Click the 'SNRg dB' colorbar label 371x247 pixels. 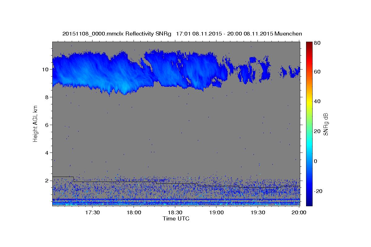tap(326, 124)
